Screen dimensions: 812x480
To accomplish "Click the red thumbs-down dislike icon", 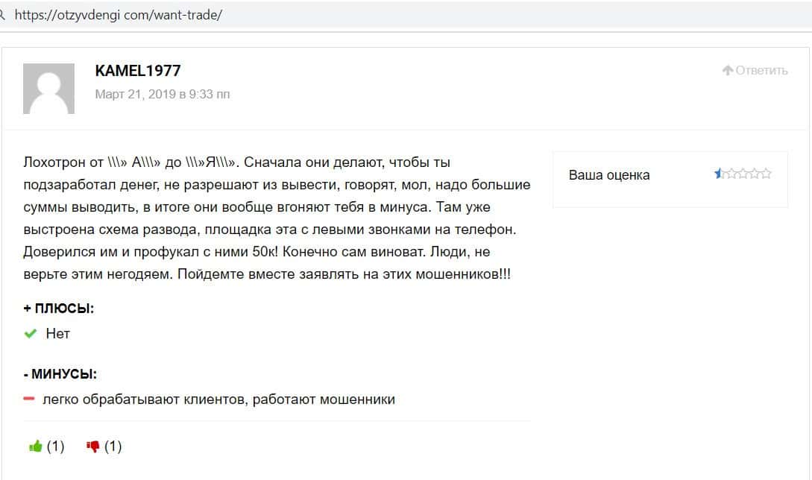I will point(93,446).
